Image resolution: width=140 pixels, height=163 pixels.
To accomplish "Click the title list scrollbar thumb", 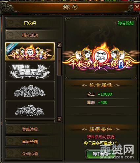I will click(59, 62).
